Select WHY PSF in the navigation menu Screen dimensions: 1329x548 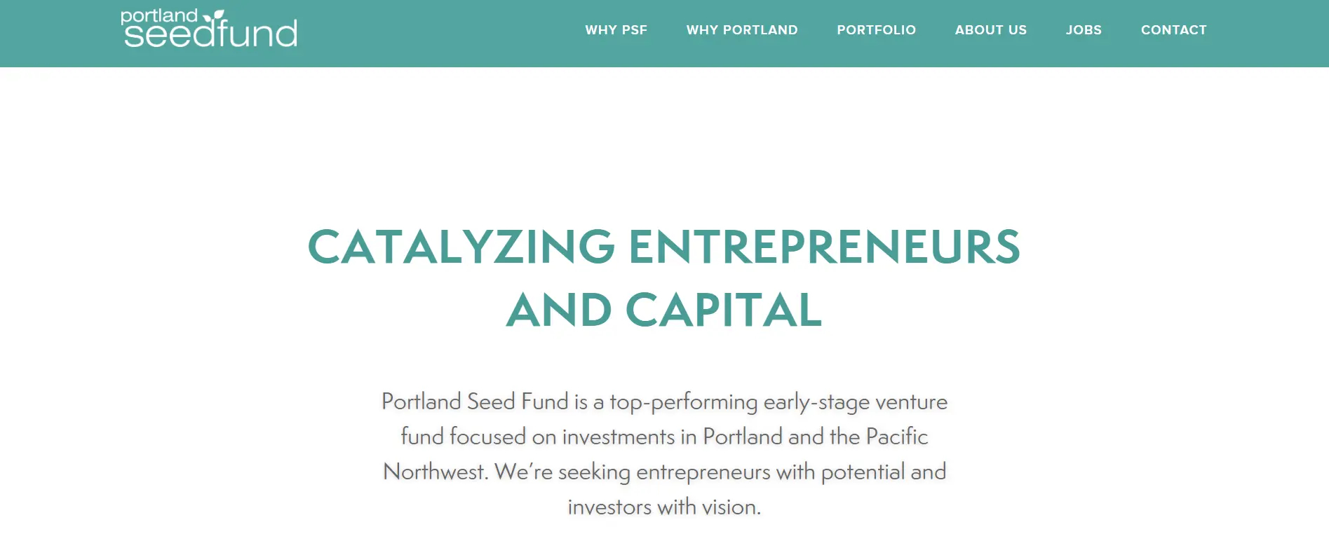[x=616, y=30]
